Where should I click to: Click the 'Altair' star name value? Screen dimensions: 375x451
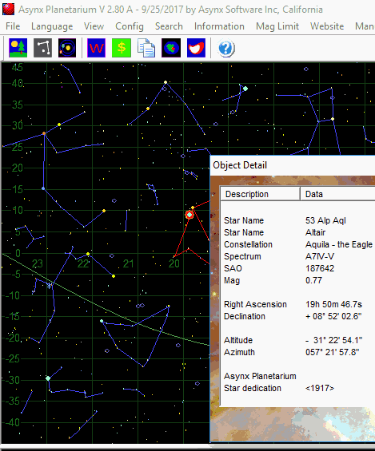click(315, 232)
